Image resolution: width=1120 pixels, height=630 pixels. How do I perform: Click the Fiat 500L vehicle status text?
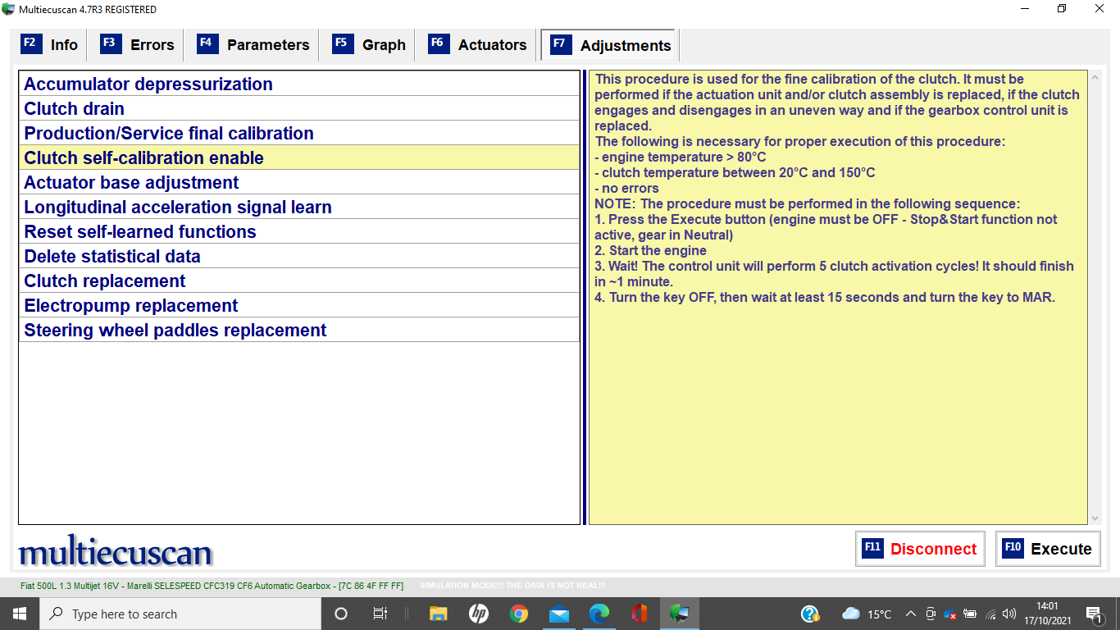click(212, 586)
